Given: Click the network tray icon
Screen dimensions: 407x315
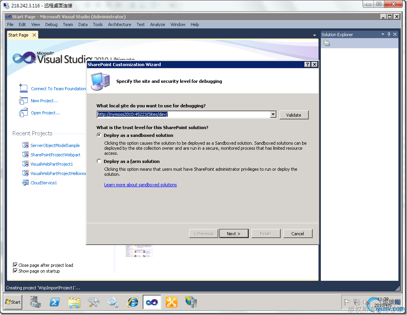Looking at the screenshot, I should pos(357,302).
